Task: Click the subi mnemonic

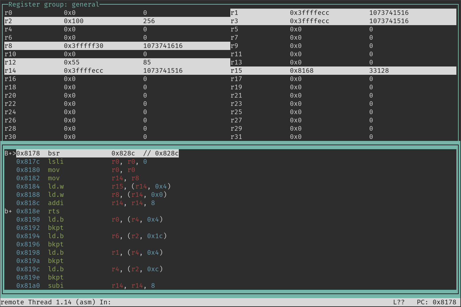Action: tap(56, 285)
